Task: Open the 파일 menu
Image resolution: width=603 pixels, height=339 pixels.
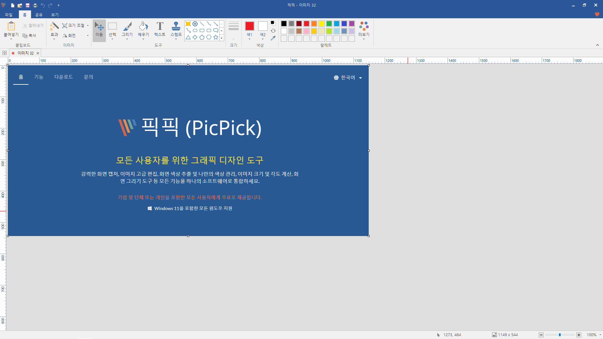Action: pos(9,14)
